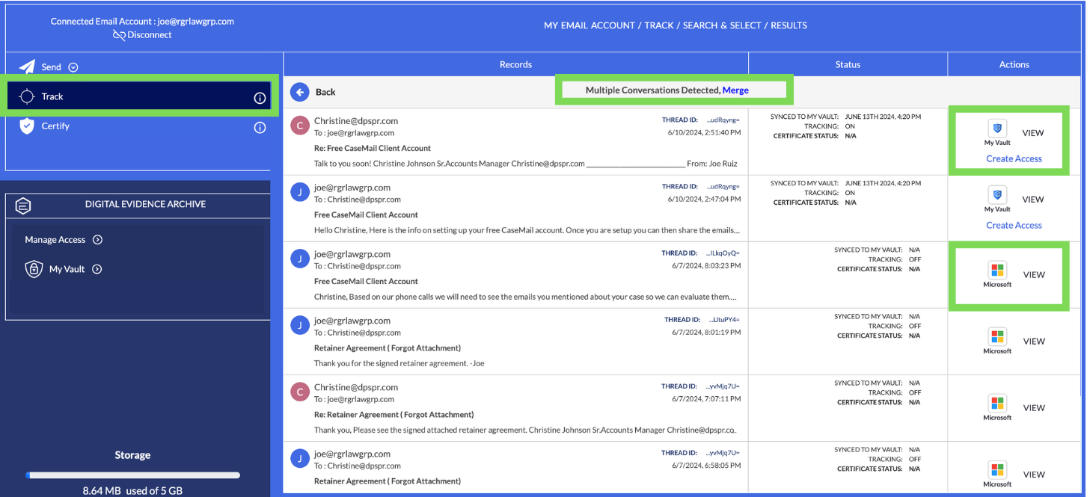Click the My Vault lock shield icon
The width and height of the screenshot is (1090, 497).
34,269
